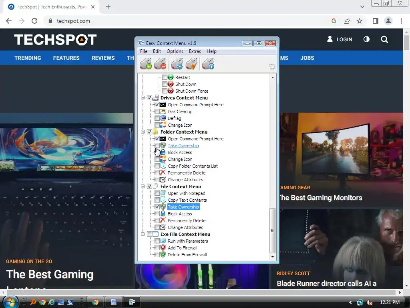
Task: Open the About mouse icon with info badge
Action: (x=208, y=64)
